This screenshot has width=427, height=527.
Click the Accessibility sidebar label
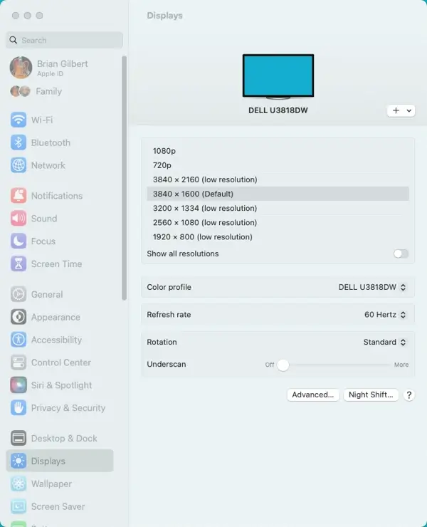(x=56, y=340)
